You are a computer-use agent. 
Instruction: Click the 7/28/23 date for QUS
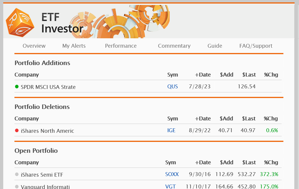(200, 87)
